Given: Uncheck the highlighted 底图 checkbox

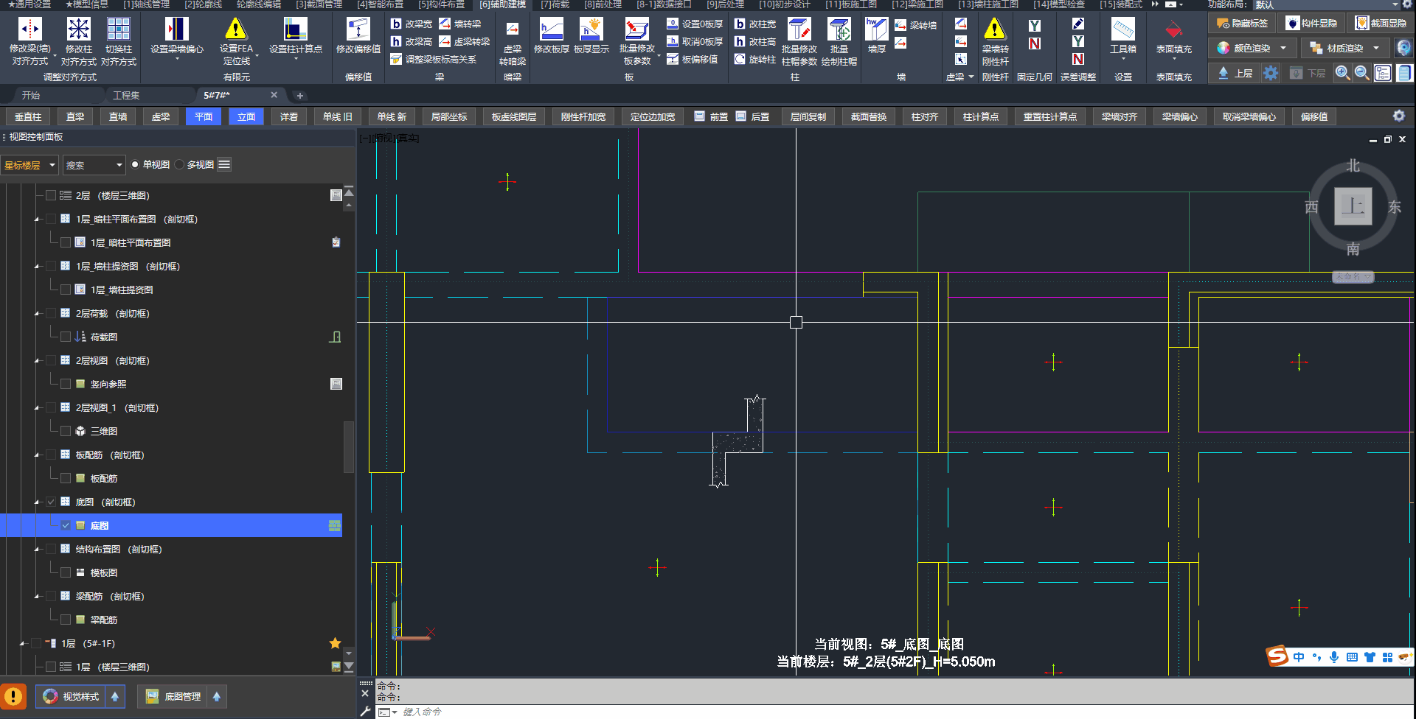Looking at the screenshot, I should [x=66, y=525].
